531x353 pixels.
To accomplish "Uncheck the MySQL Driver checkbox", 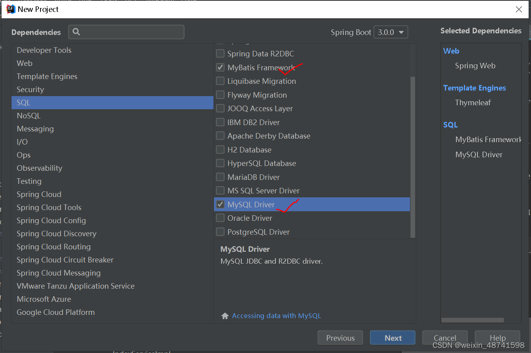I will click(220, 204).
